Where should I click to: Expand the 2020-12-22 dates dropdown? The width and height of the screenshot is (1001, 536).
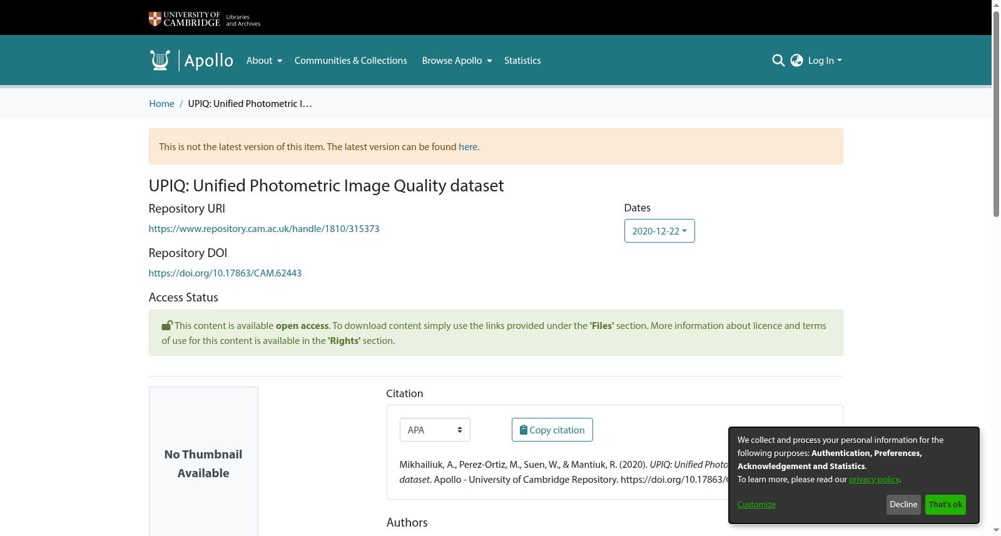point(659,231)
